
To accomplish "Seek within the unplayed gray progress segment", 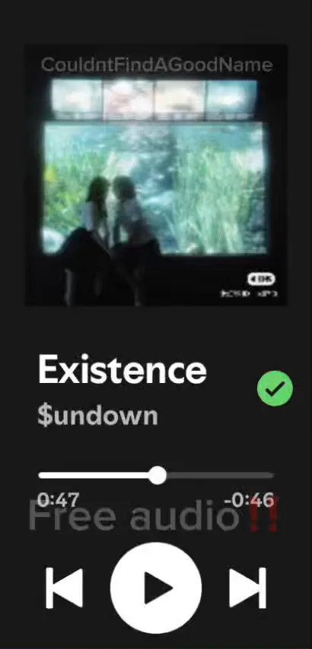I will point(220,475).
